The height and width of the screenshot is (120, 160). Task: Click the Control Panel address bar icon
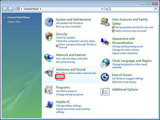tap(18, 9)
